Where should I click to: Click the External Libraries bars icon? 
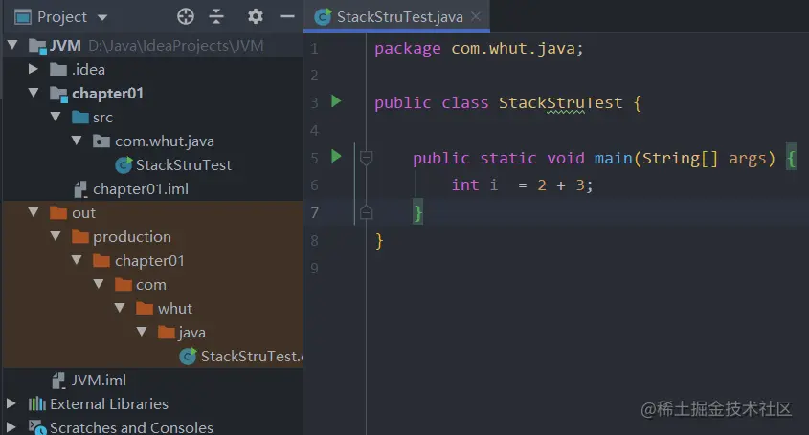point(37,403)
